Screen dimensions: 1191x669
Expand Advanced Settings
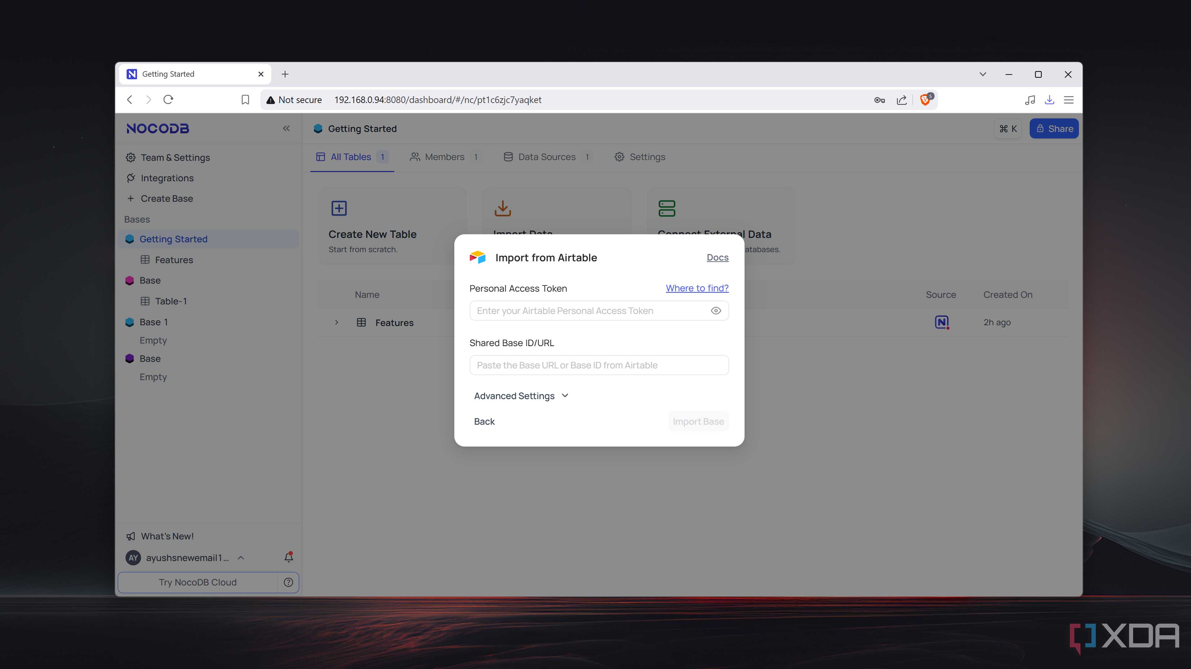point(521,396)
